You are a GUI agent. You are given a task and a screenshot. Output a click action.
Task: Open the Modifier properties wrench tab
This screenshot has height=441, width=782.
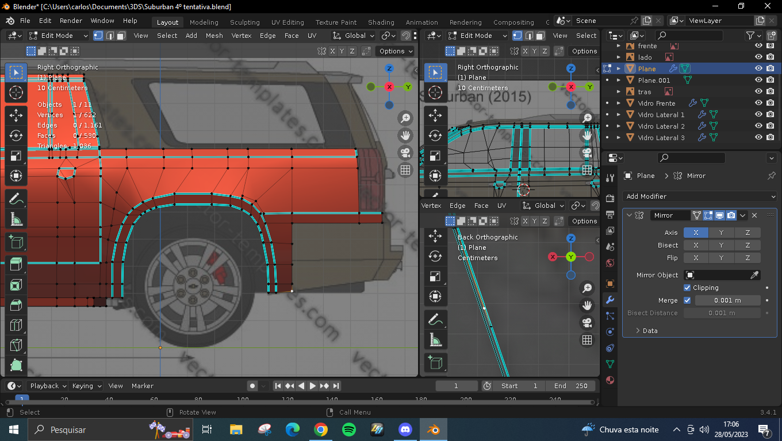tap(610, 300)
